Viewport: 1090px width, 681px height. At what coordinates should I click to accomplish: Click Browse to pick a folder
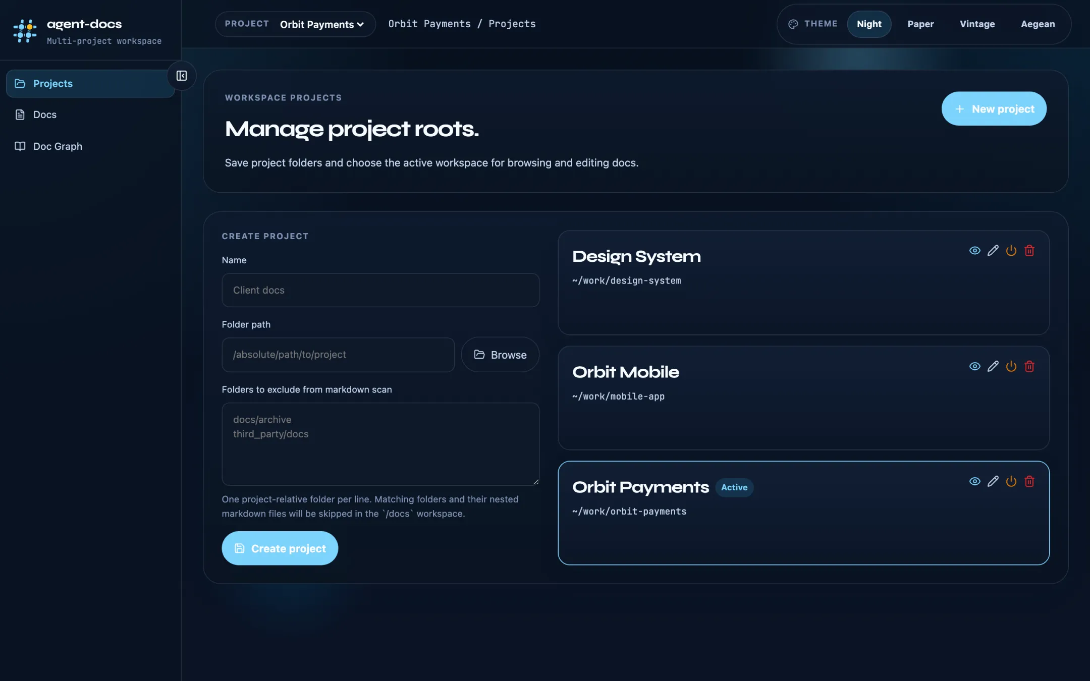pyautogui.click(x=500, y=355)
